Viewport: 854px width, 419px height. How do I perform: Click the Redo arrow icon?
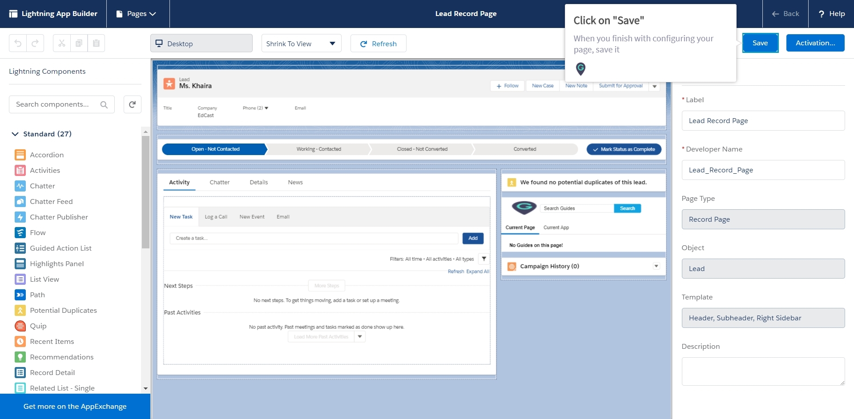point(35,43)
